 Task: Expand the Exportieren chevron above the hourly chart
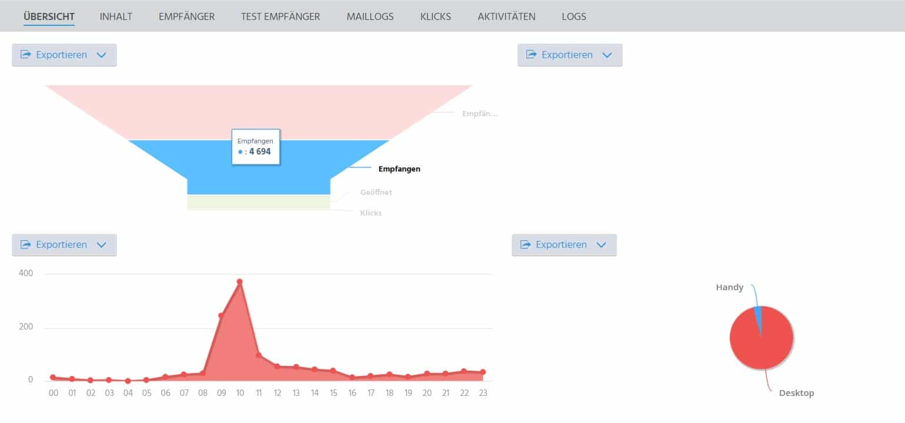click(x=101, y=245)
